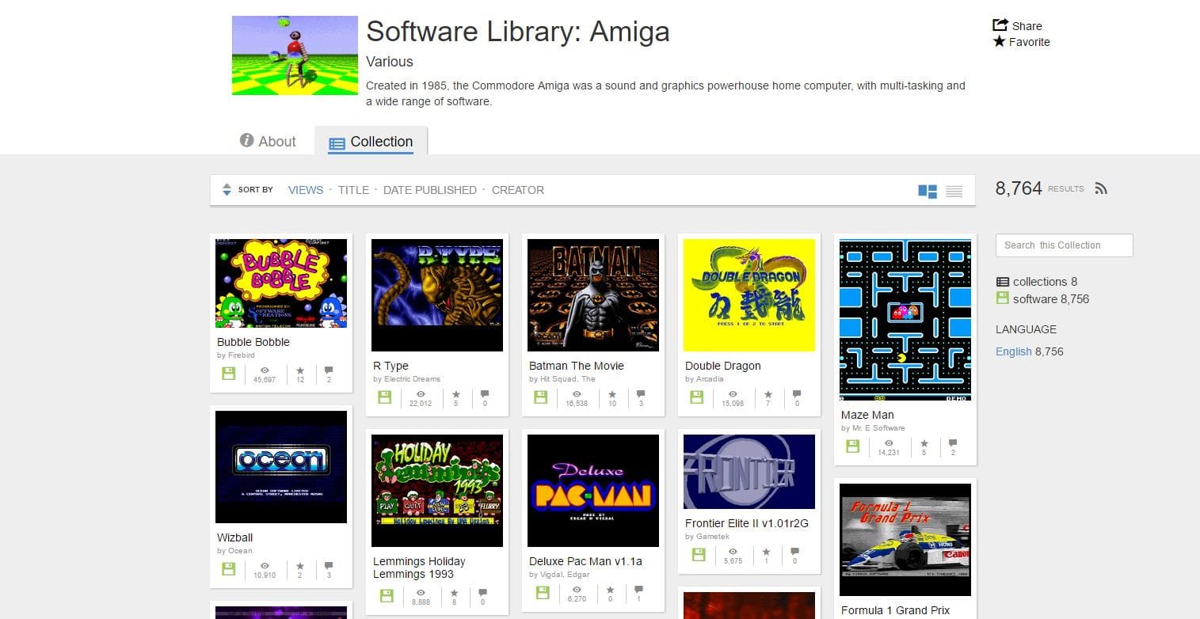The width and height of the screenshot is (1200, 619).
Task: Click R Type floppy disk icon
Action: (x=385, y=397)
